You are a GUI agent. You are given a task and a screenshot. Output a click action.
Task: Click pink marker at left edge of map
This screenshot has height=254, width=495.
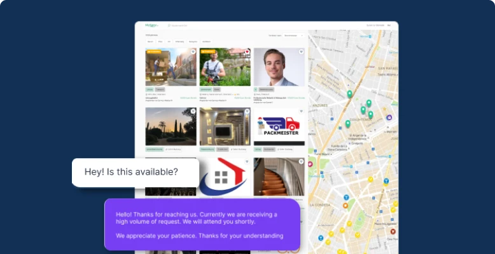(x=310, y=164)
